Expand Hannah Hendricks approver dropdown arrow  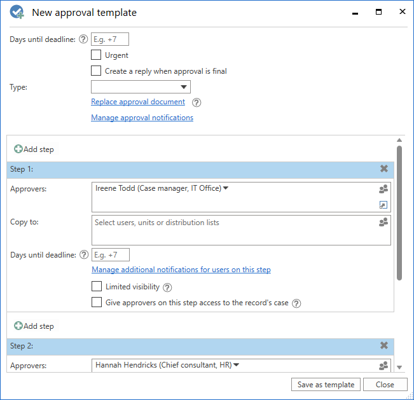(x=237, y=365)
